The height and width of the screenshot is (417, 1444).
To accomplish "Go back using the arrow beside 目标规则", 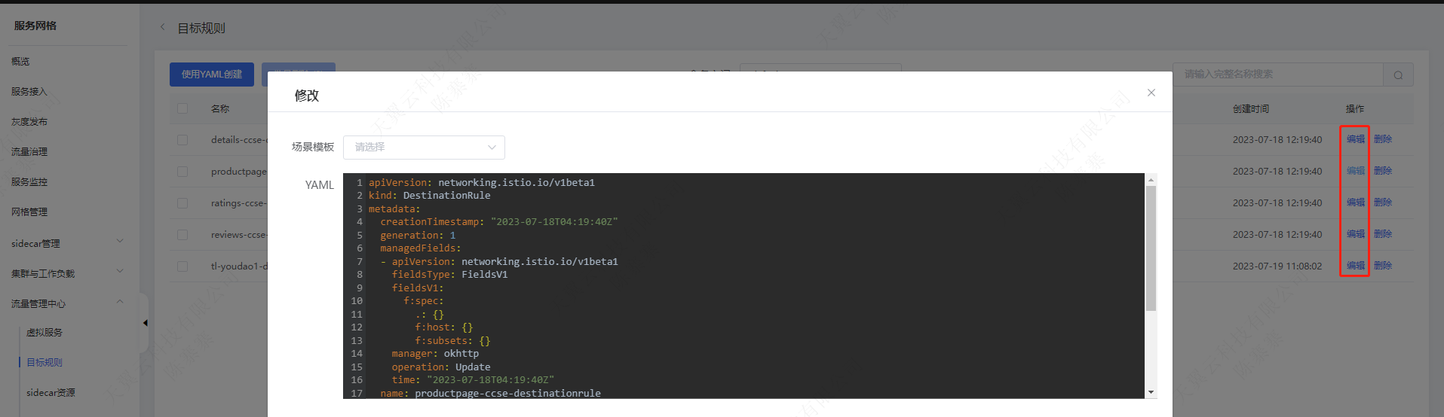I will [x=162, y=27].
